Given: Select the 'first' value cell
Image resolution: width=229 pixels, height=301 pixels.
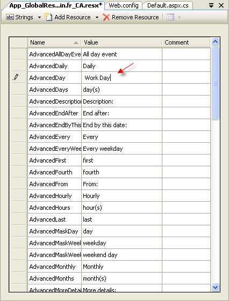Looking at the screenshot, I should pos(122,160).
